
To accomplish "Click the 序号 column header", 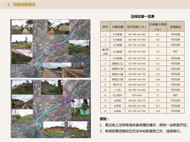I will tap(105, 27).
